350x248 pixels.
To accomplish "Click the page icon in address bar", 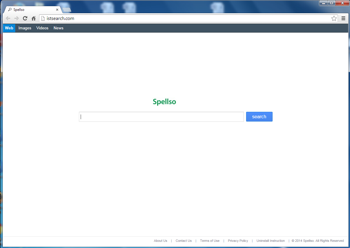I will (x=43, y=18).
